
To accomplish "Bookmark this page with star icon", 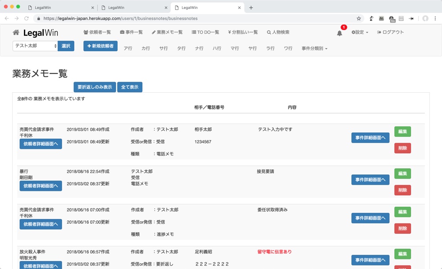I will tap(359, 19).
